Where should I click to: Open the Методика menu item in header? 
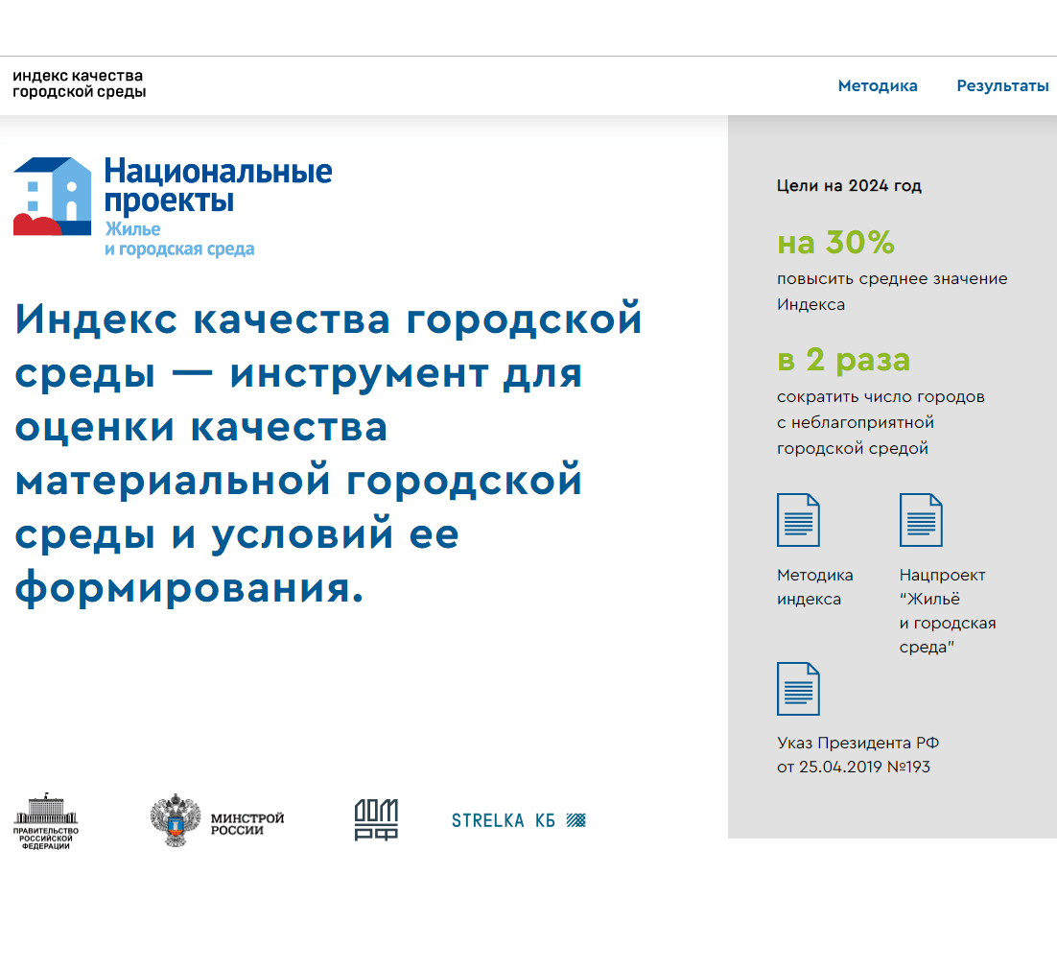pyautogui.click(x=878, y=86)
